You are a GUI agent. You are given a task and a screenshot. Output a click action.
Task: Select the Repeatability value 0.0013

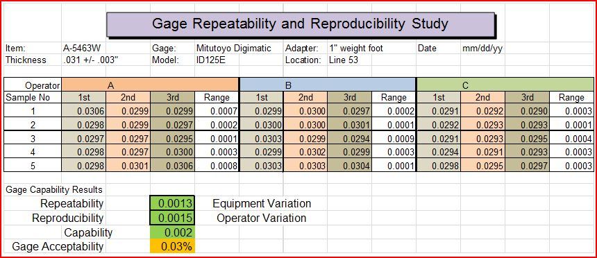click(x=172, y=203)
